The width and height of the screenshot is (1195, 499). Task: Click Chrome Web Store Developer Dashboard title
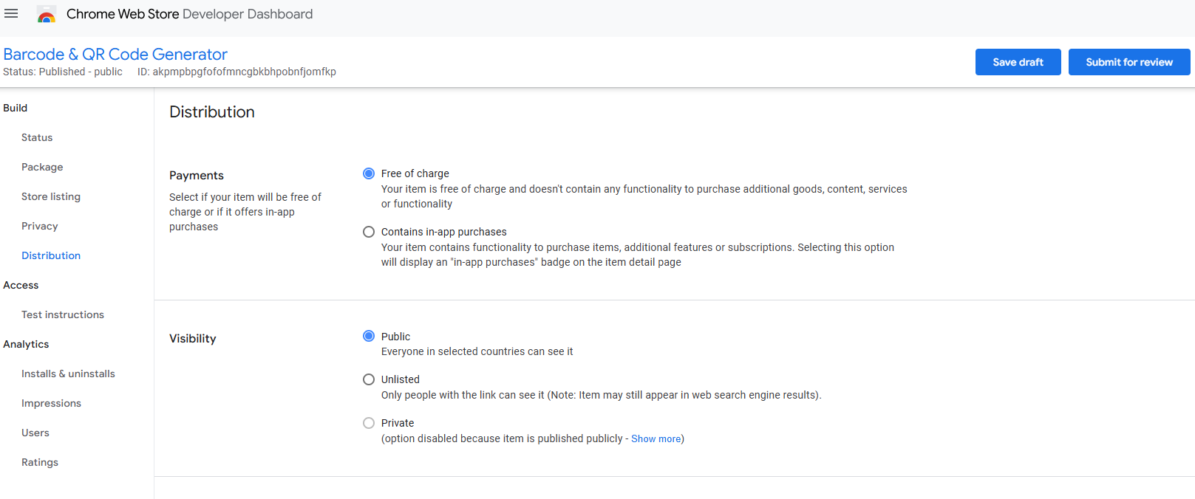click(189, 14)
